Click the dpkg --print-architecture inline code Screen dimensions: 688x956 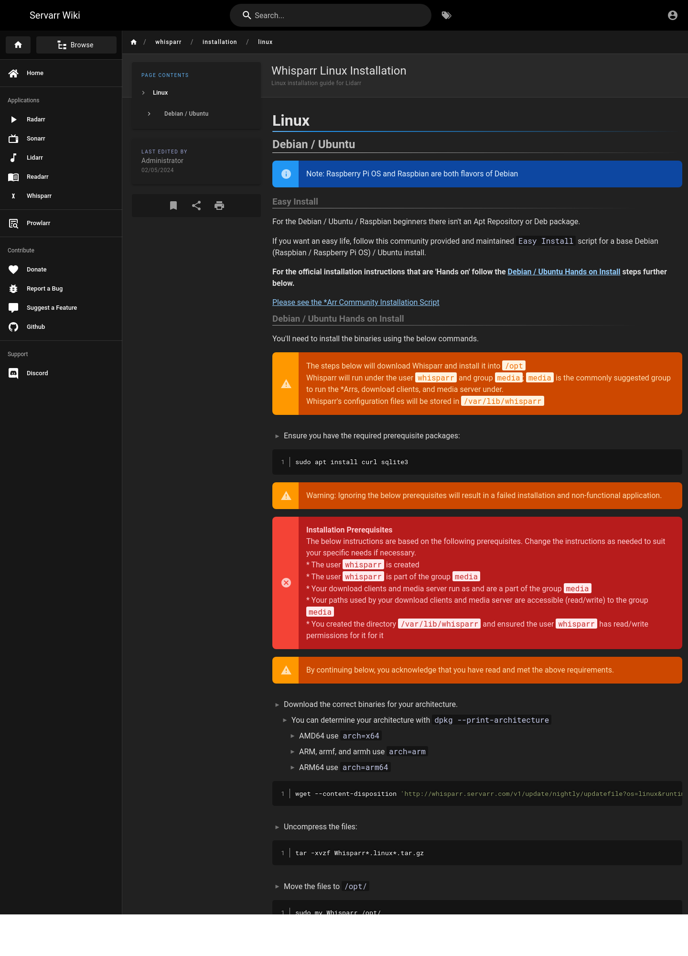click(x=492, y=720)
